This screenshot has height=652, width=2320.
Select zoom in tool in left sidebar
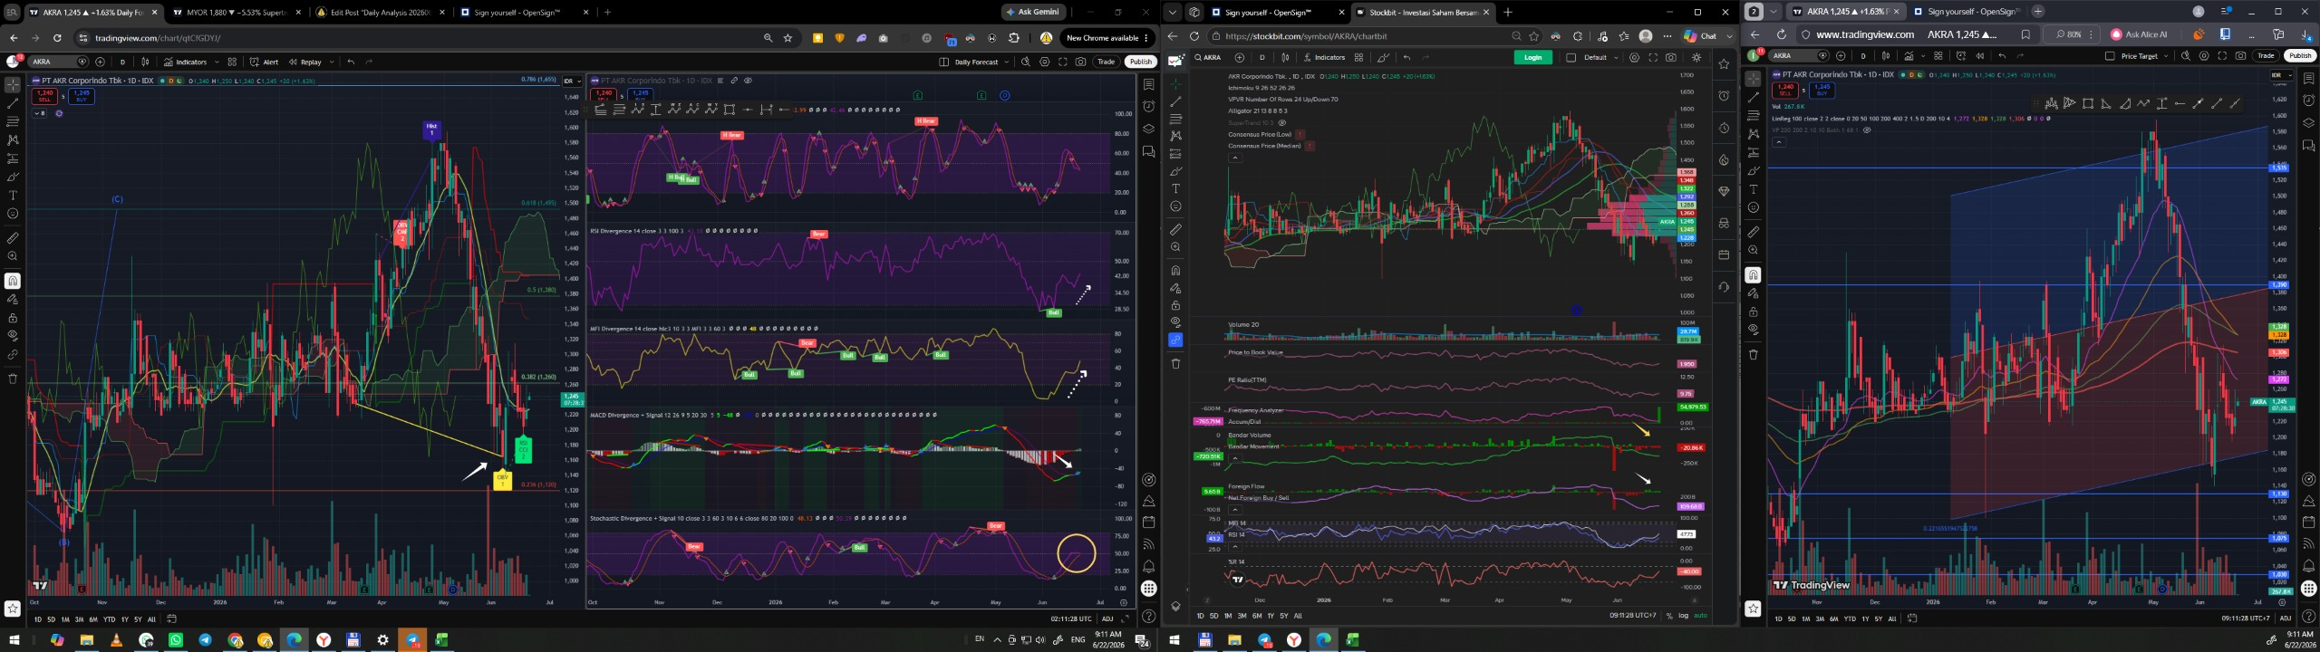[x=13, y=256]
